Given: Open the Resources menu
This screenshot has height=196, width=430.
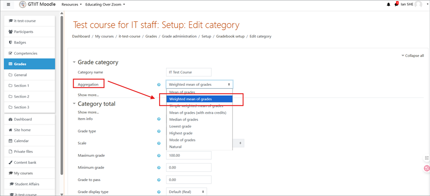Looking at the screenshot, I should (x=72, y=4).
